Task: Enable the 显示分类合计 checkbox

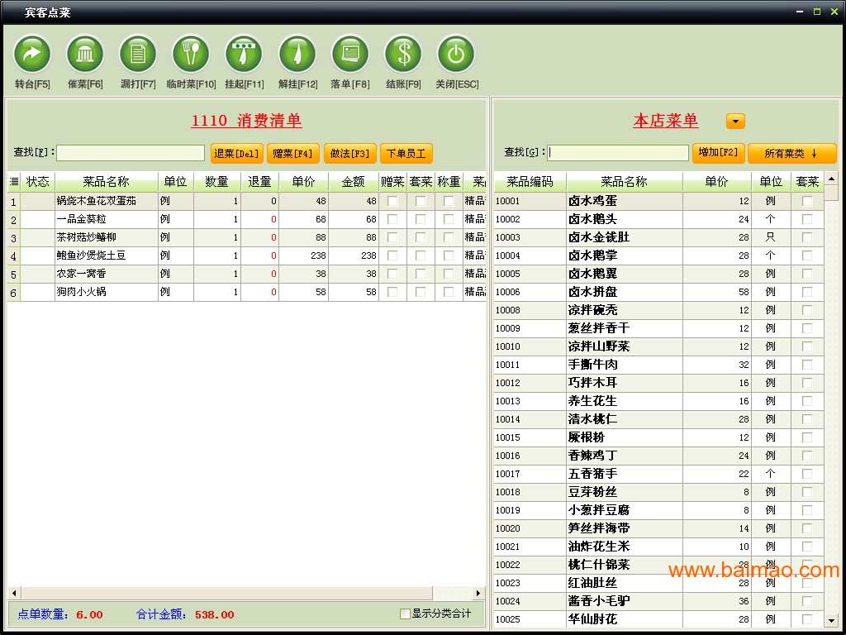Action: click(405, 614)
